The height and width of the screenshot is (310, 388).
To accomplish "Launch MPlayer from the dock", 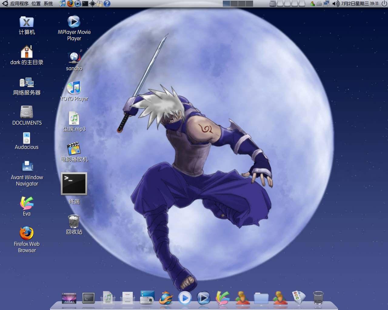I will point(204,298).
